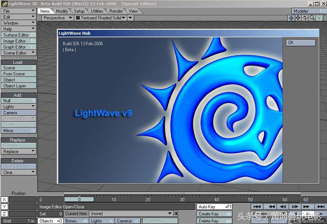Expand the Clear dropdown button
Viewport: 327px width, 224px height.
[x=19, y=172]
